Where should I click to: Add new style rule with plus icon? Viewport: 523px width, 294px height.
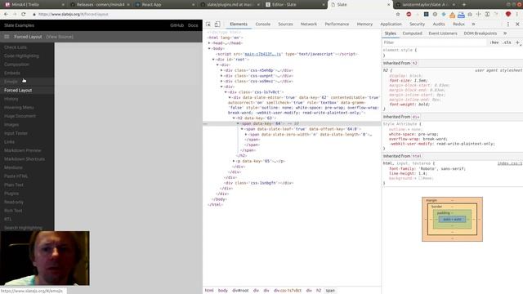coord(517,42)
